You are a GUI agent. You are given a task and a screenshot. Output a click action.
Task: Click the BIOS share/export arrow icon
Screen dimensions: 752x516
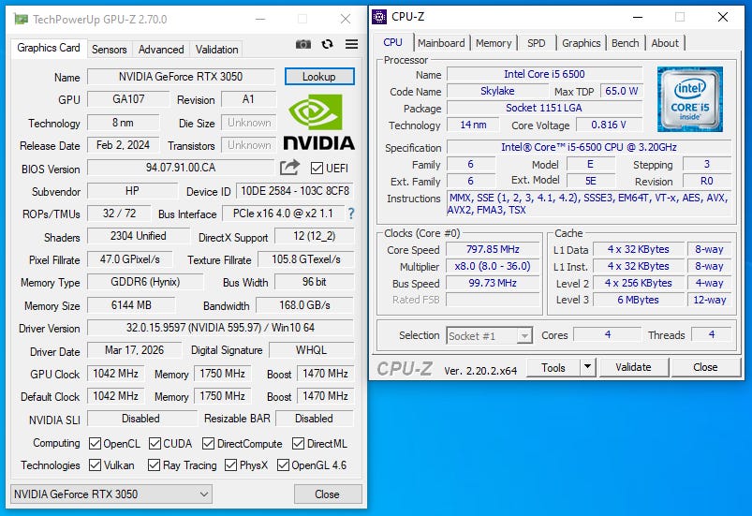(289, 168)
